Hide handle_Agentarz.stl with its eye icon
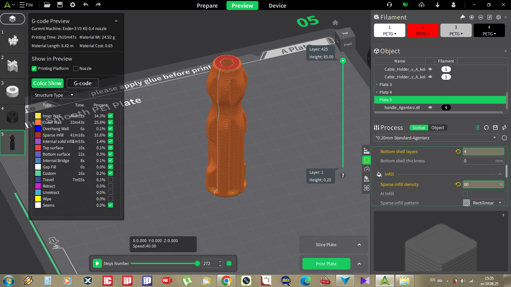This screenshot has height=287, width=511. point(430,107)
